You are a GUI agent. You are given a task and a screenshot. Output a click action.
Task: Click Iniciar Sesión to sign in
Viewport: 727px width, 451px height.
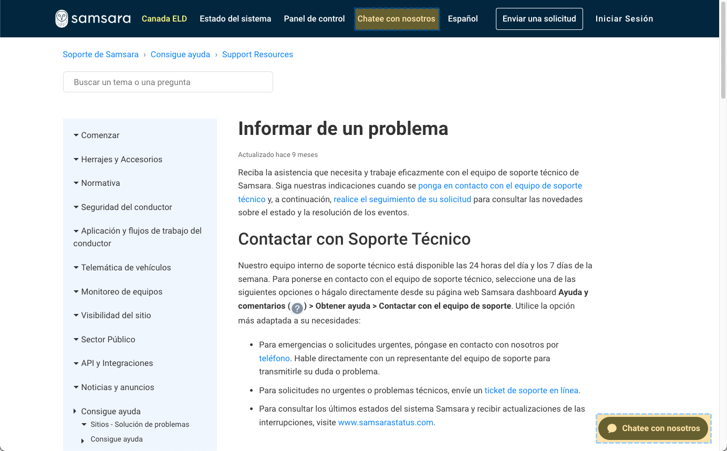pos(624,18)
